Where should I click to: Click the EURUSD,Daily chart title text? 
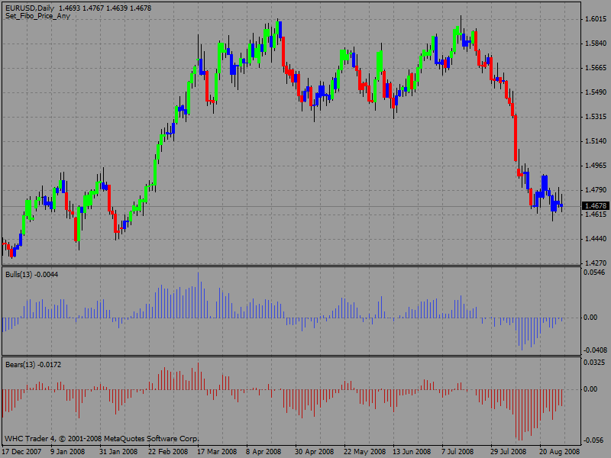(x=30, y=8)
